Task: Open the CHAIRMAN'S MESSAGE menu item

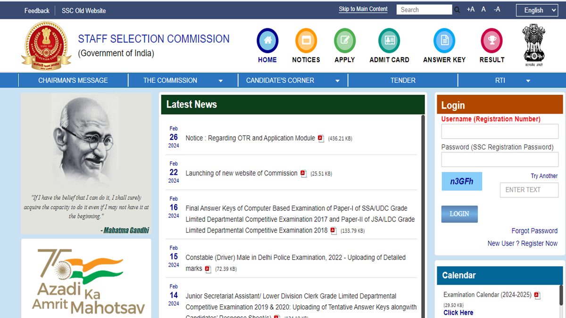Action: [73, 80]
